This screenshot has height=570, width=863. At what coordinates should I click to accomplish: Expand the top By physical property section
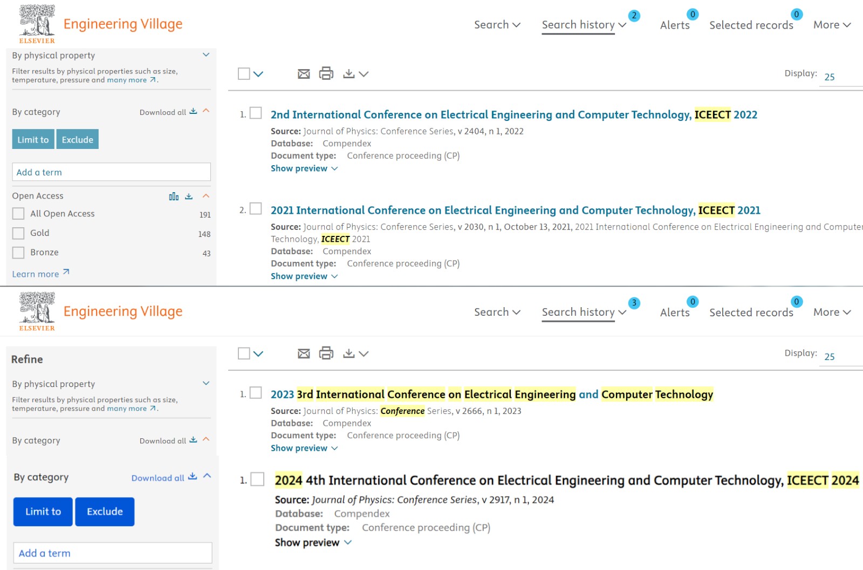click(206, 55)
